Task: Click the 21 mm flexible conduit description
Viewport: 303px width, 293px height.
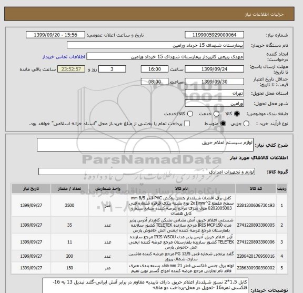Action: tap(181, 268)
